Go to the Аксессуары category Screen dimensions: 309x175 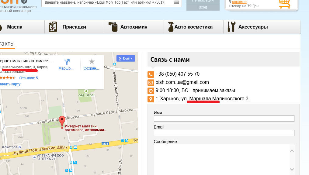point(253,27)
